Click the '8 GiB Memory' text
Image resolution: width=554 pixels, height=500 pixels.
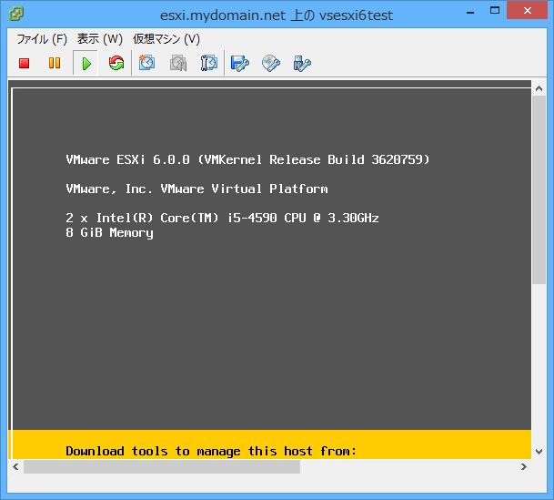[109, 232]
